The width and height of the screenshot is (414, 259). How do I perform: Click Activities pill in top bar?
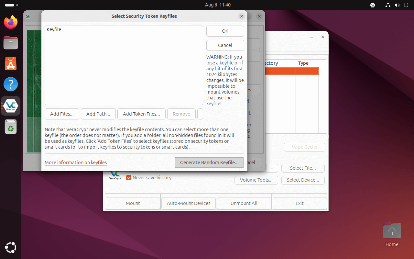point(12,5)
